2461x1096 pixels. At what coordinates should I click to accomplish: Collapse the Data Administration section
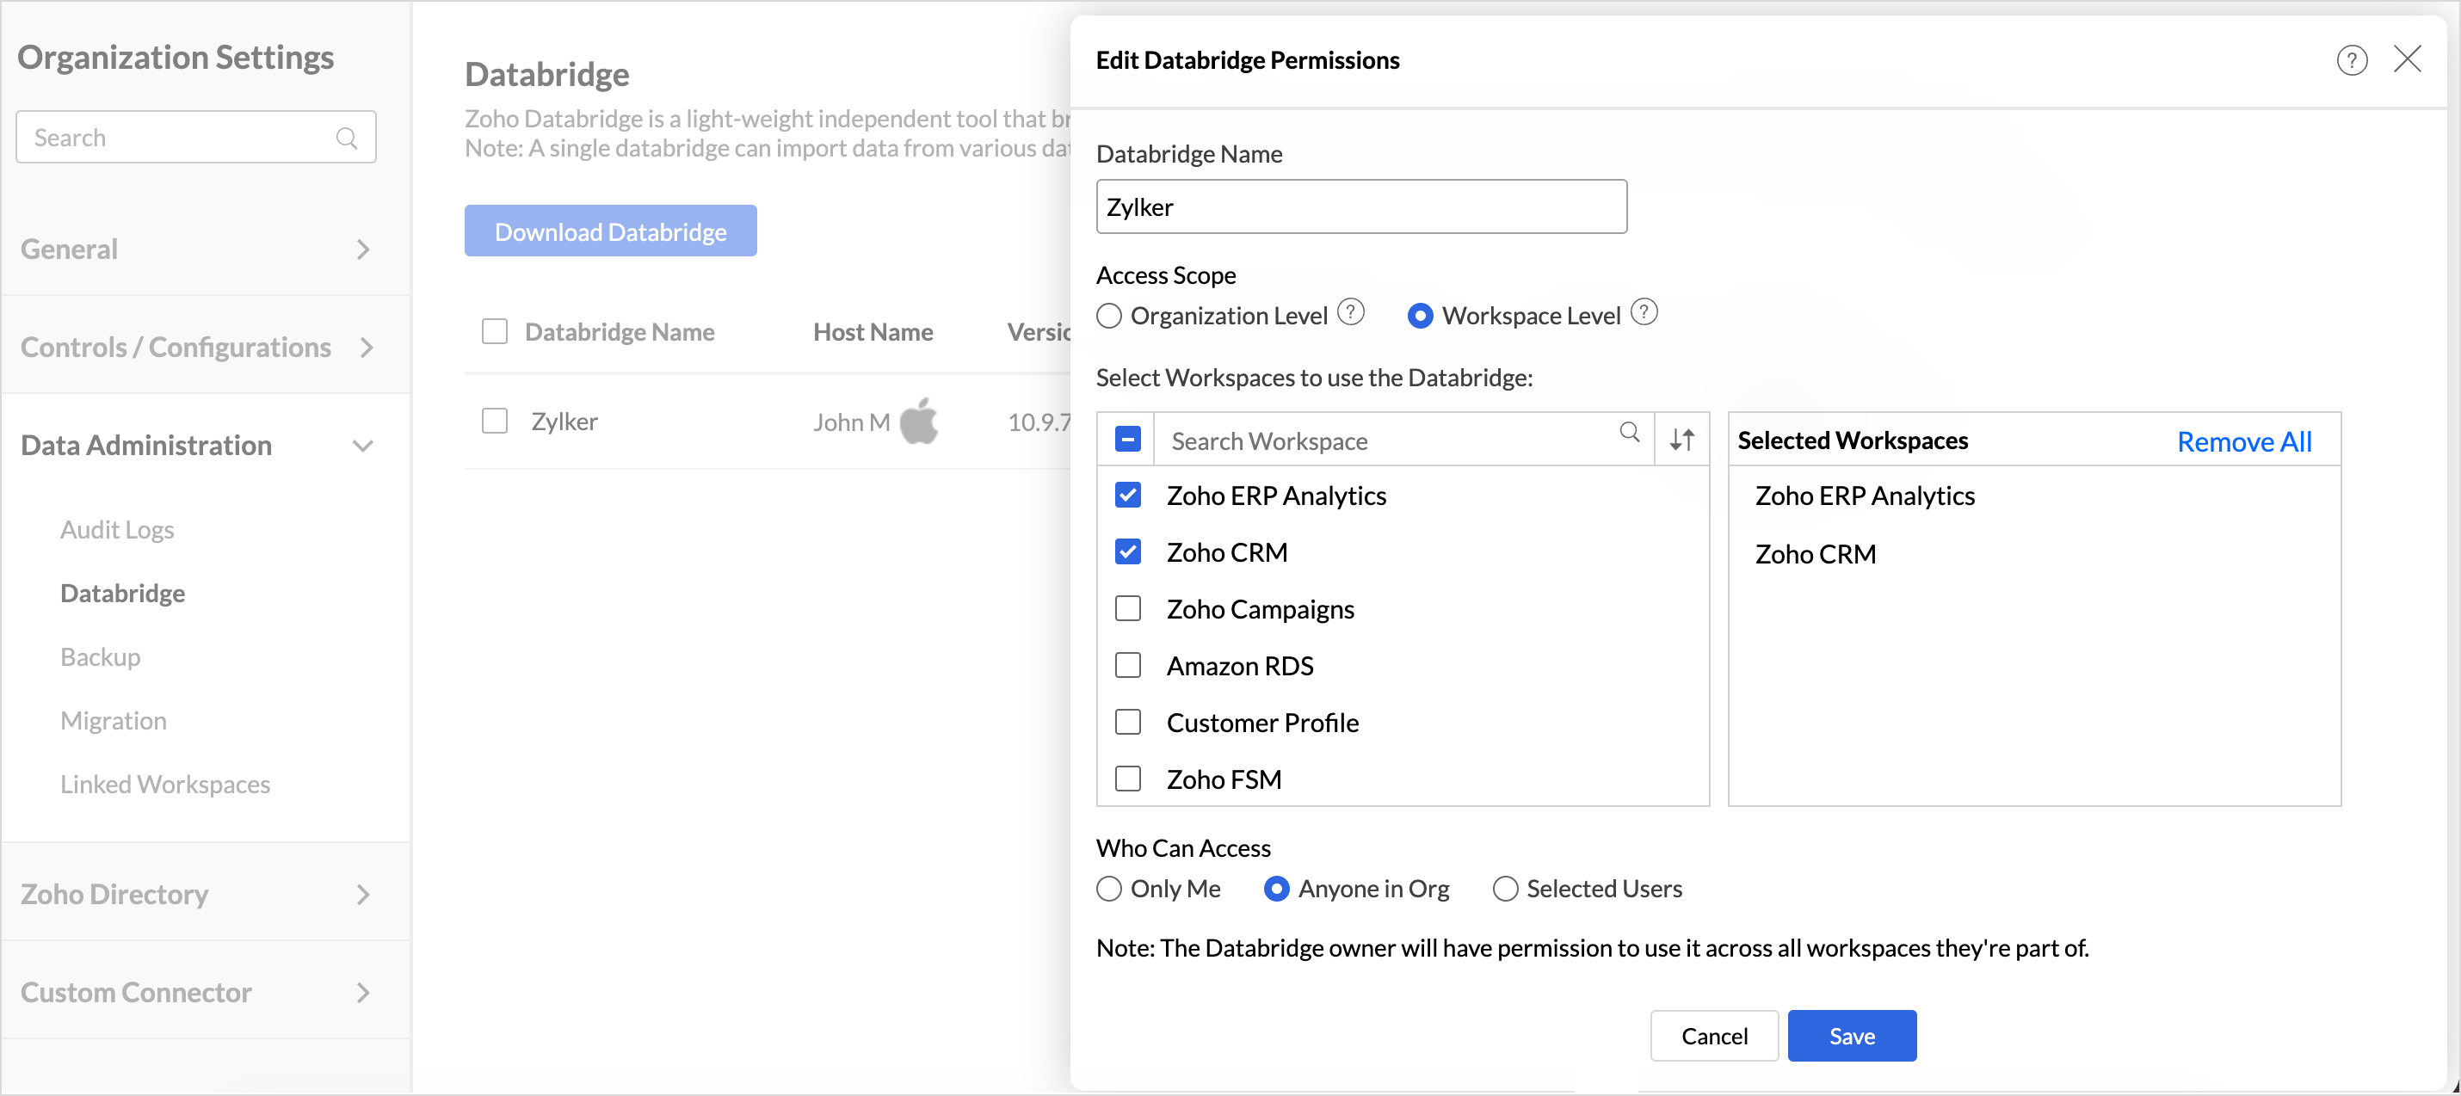362,446
